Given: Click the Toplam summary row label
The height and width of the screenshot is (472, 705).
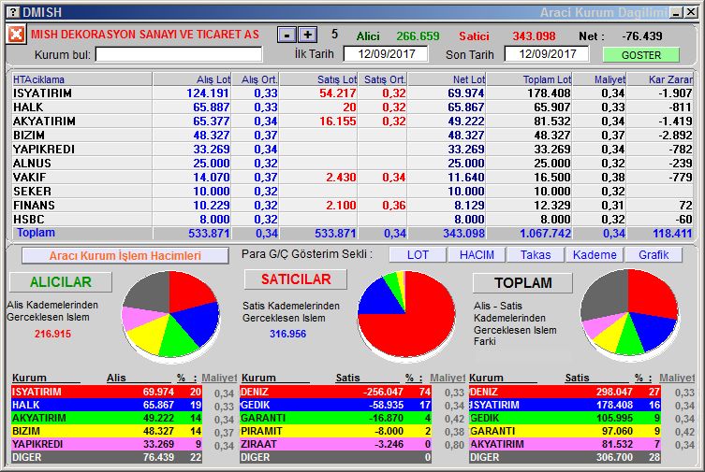Looking at the screenshot, I should (36, 233).
